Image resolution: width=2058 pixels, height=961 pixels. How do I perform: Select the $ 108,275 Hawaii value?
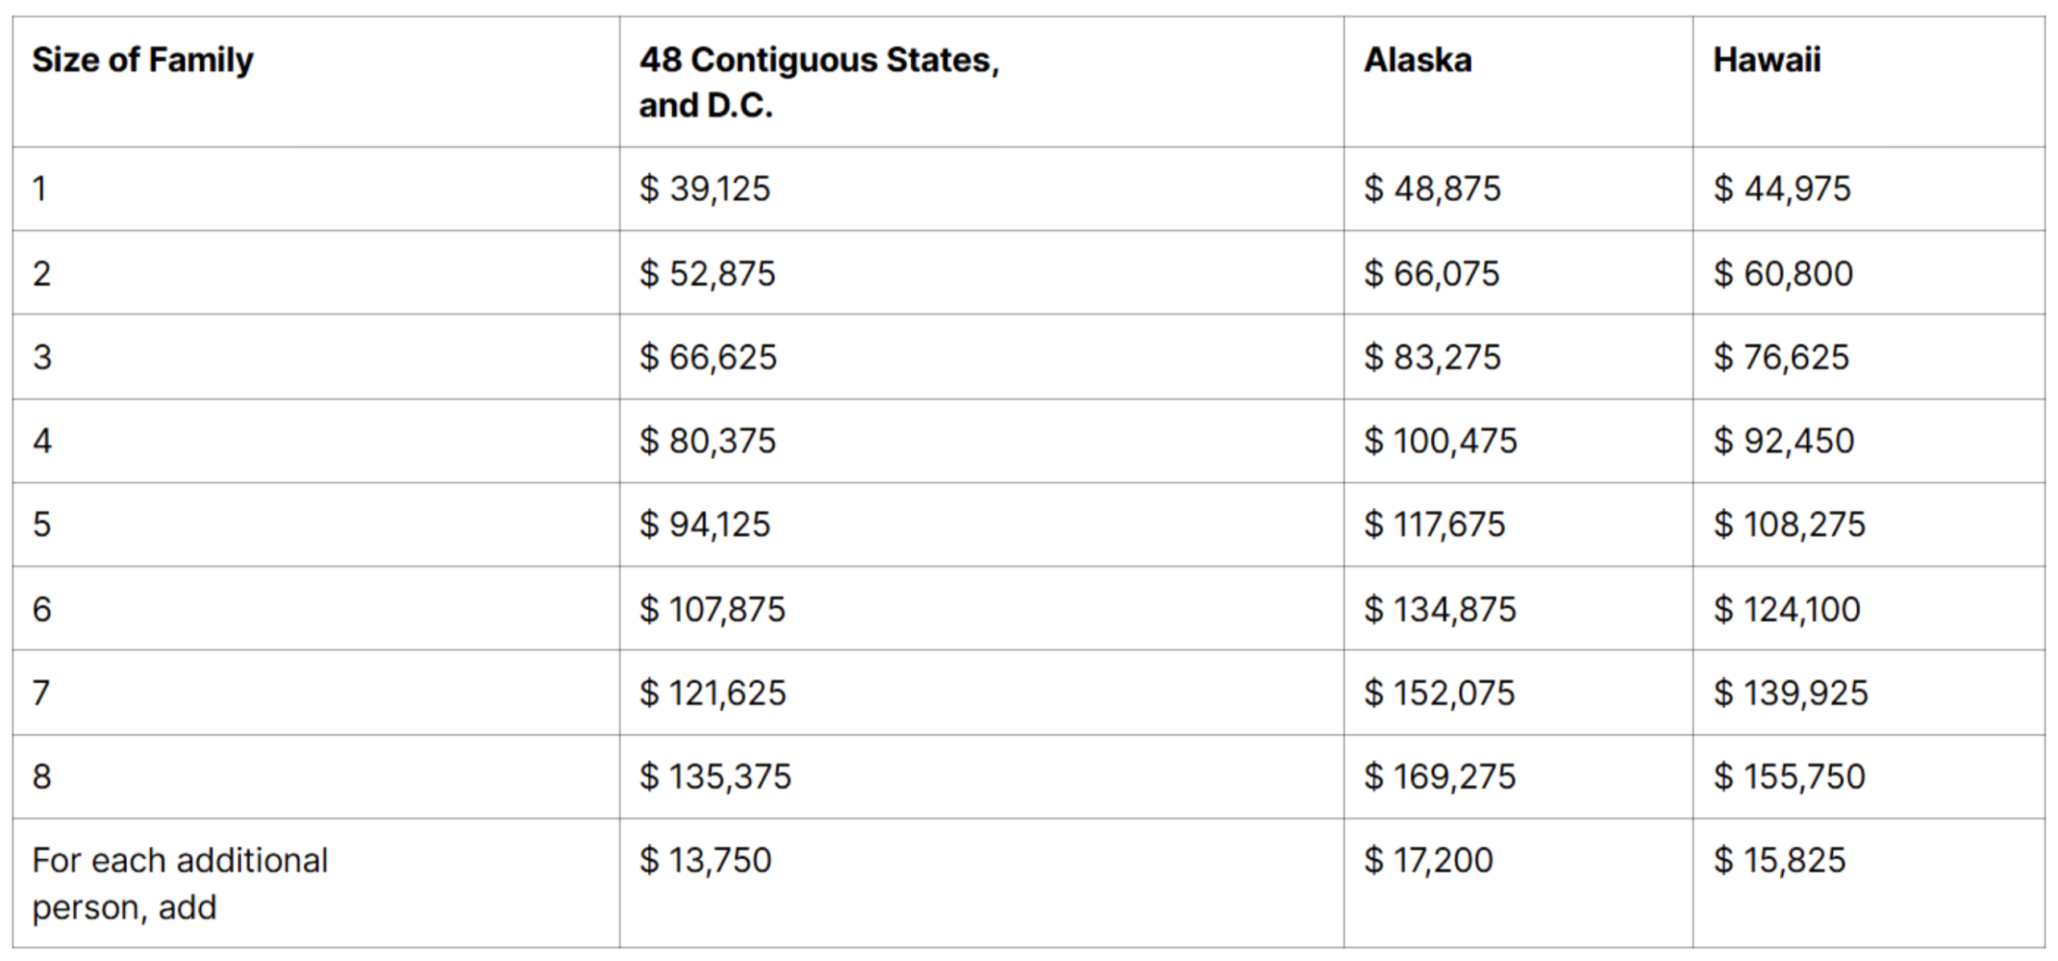point(1789,524)
